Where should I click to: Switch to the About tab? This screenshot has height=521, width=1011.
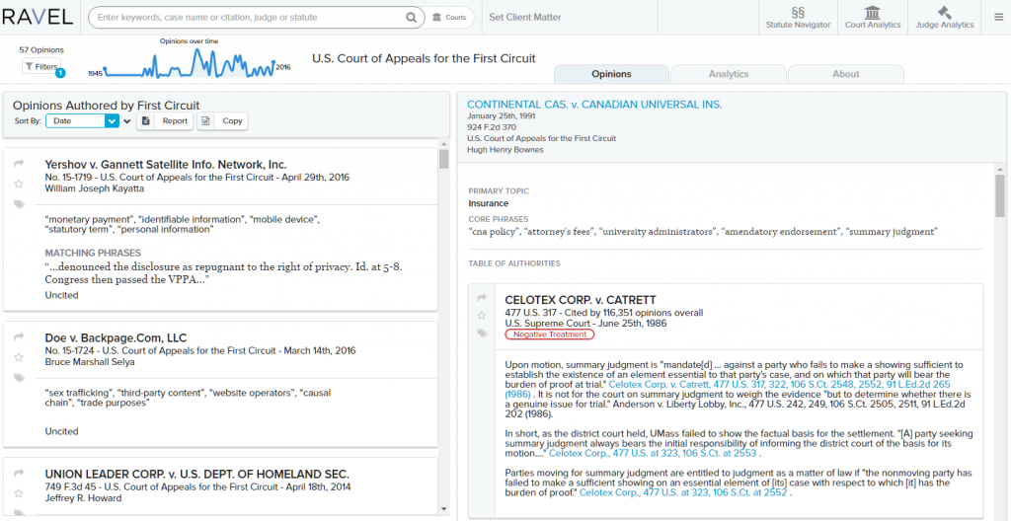[x=845, y=74]
